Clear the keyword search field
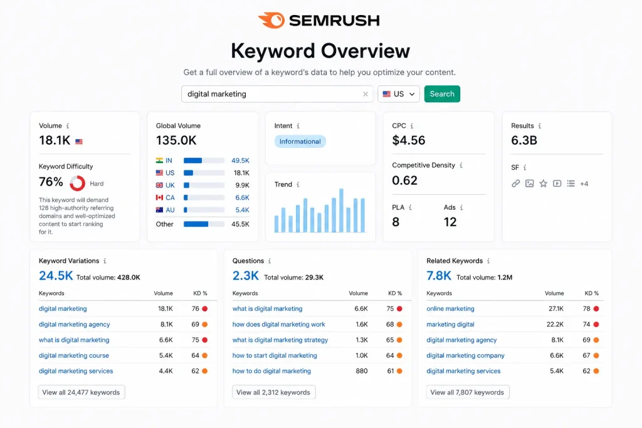642x428 pixels. click(x=366, y=94)
